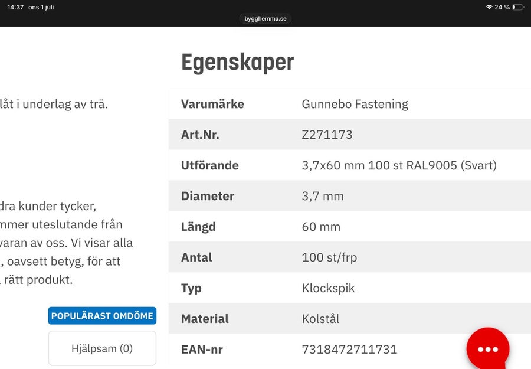The width and height of the screenshot is (531, 369).
Task: Select the 'Längd' label
Action: pos(198,227)
